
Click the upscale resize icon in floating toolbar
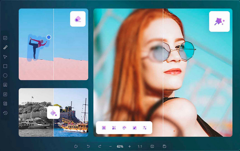134,128
